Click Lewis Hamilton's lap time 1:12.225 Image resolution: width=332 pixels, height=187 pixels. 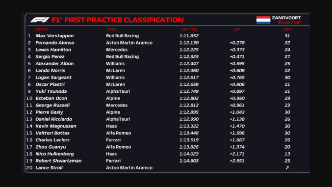point(189,50)
